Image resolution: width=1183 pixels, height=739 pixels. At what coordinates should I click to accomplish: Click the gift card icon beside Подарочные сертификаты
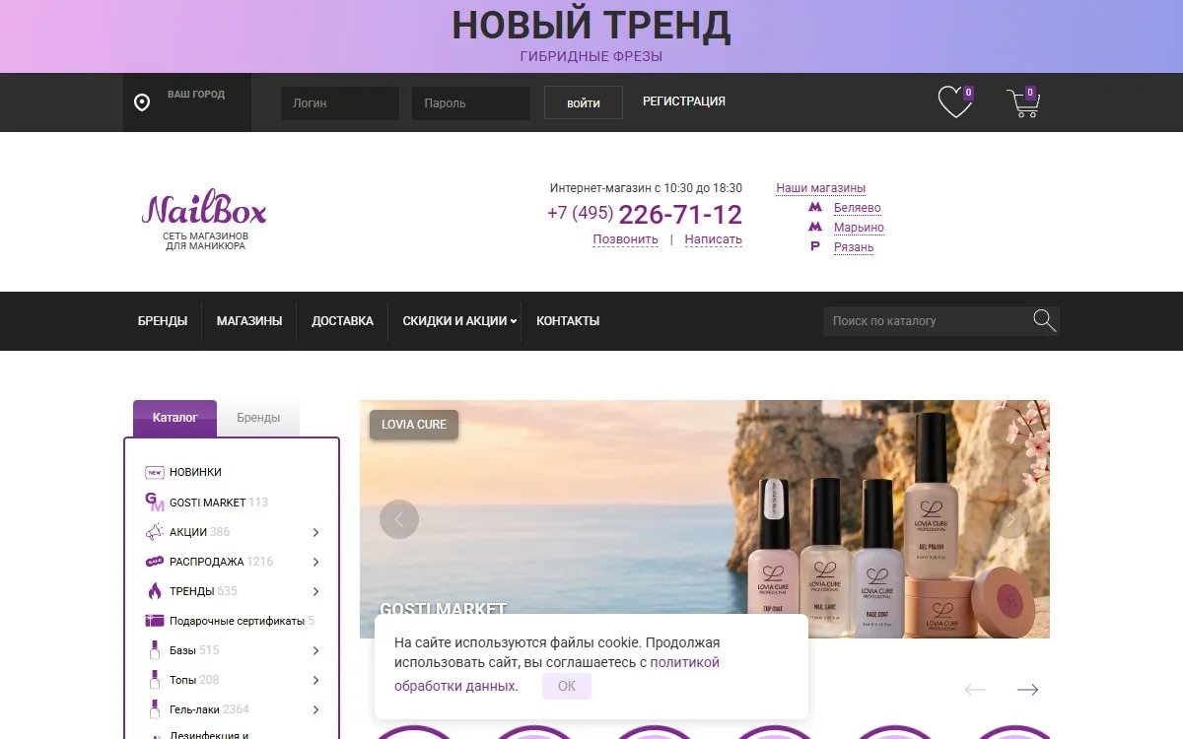[154, 621]
